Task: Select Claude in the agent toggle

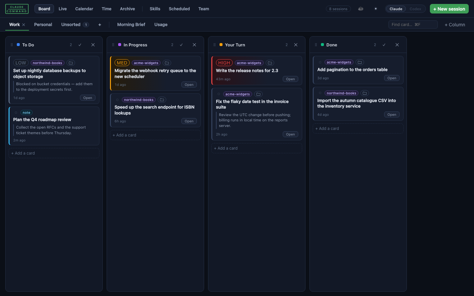Action: (396, 9)
